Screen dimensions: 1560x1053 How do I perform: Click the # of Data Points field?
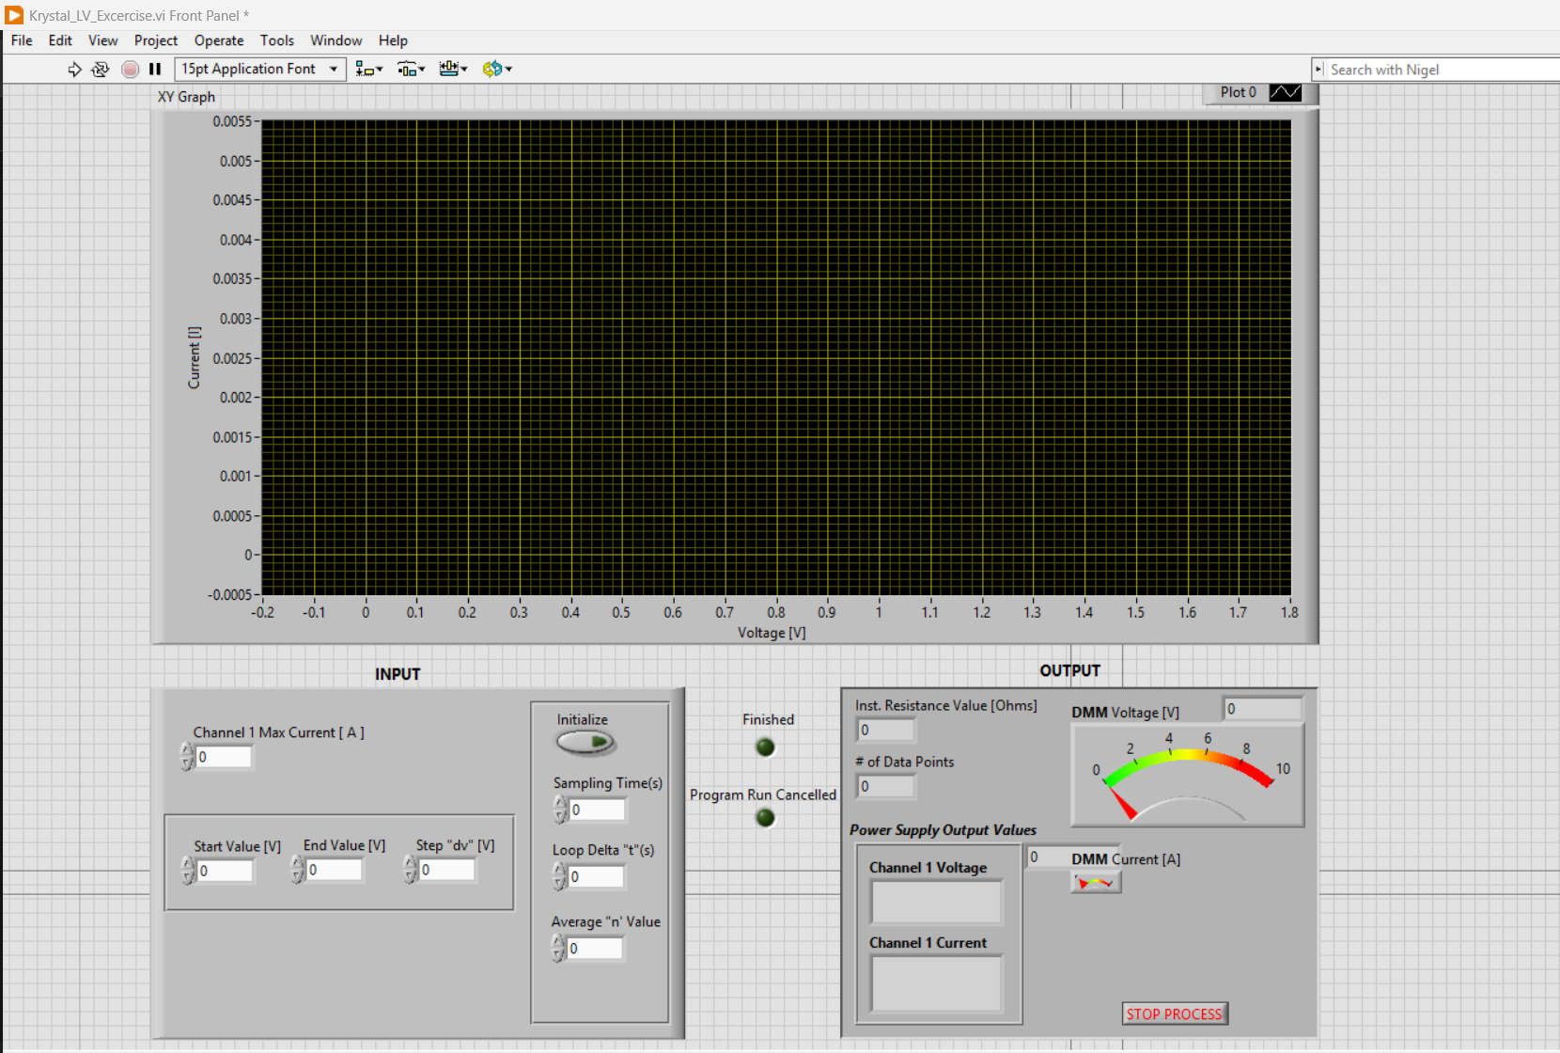coord(886,786)
